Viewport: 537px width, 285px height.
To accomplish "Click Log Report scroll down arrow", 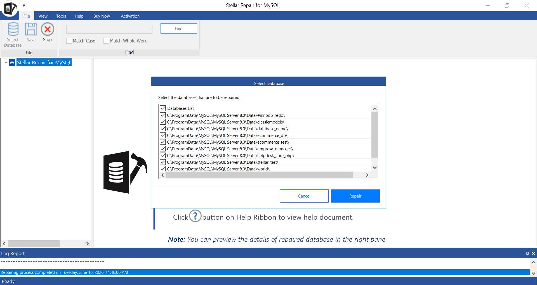I will pyautogui.click(x=533, y=273).
